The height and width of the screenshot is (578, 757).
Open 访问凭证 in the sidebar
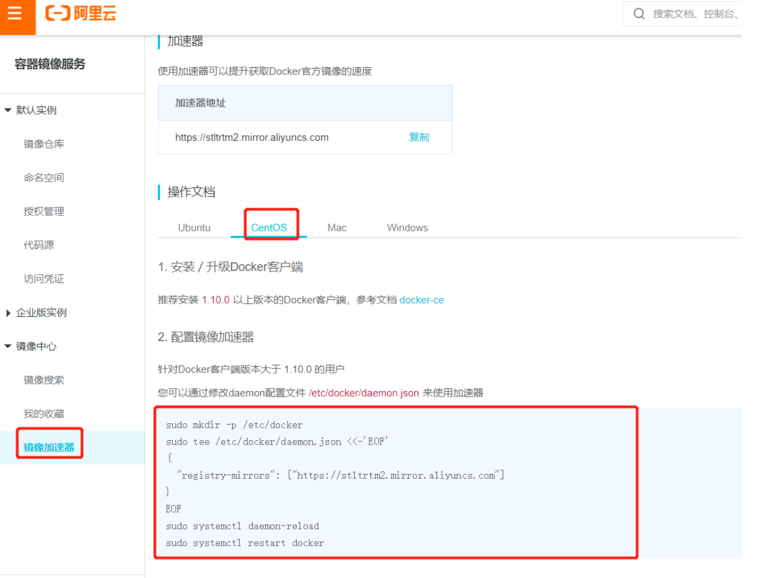(x=44, y=279)
